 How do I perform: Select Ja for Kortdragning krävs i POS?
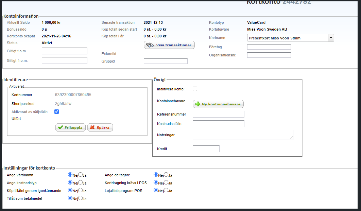coord(166,182)
